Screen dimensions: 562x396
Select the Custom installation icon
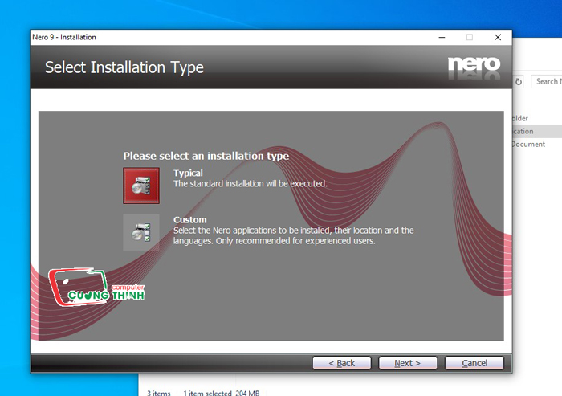(141, 232)
